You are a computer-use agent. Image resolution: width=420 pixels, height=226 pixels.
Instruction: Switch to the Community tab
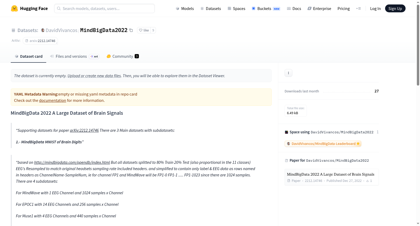(123, 56)
